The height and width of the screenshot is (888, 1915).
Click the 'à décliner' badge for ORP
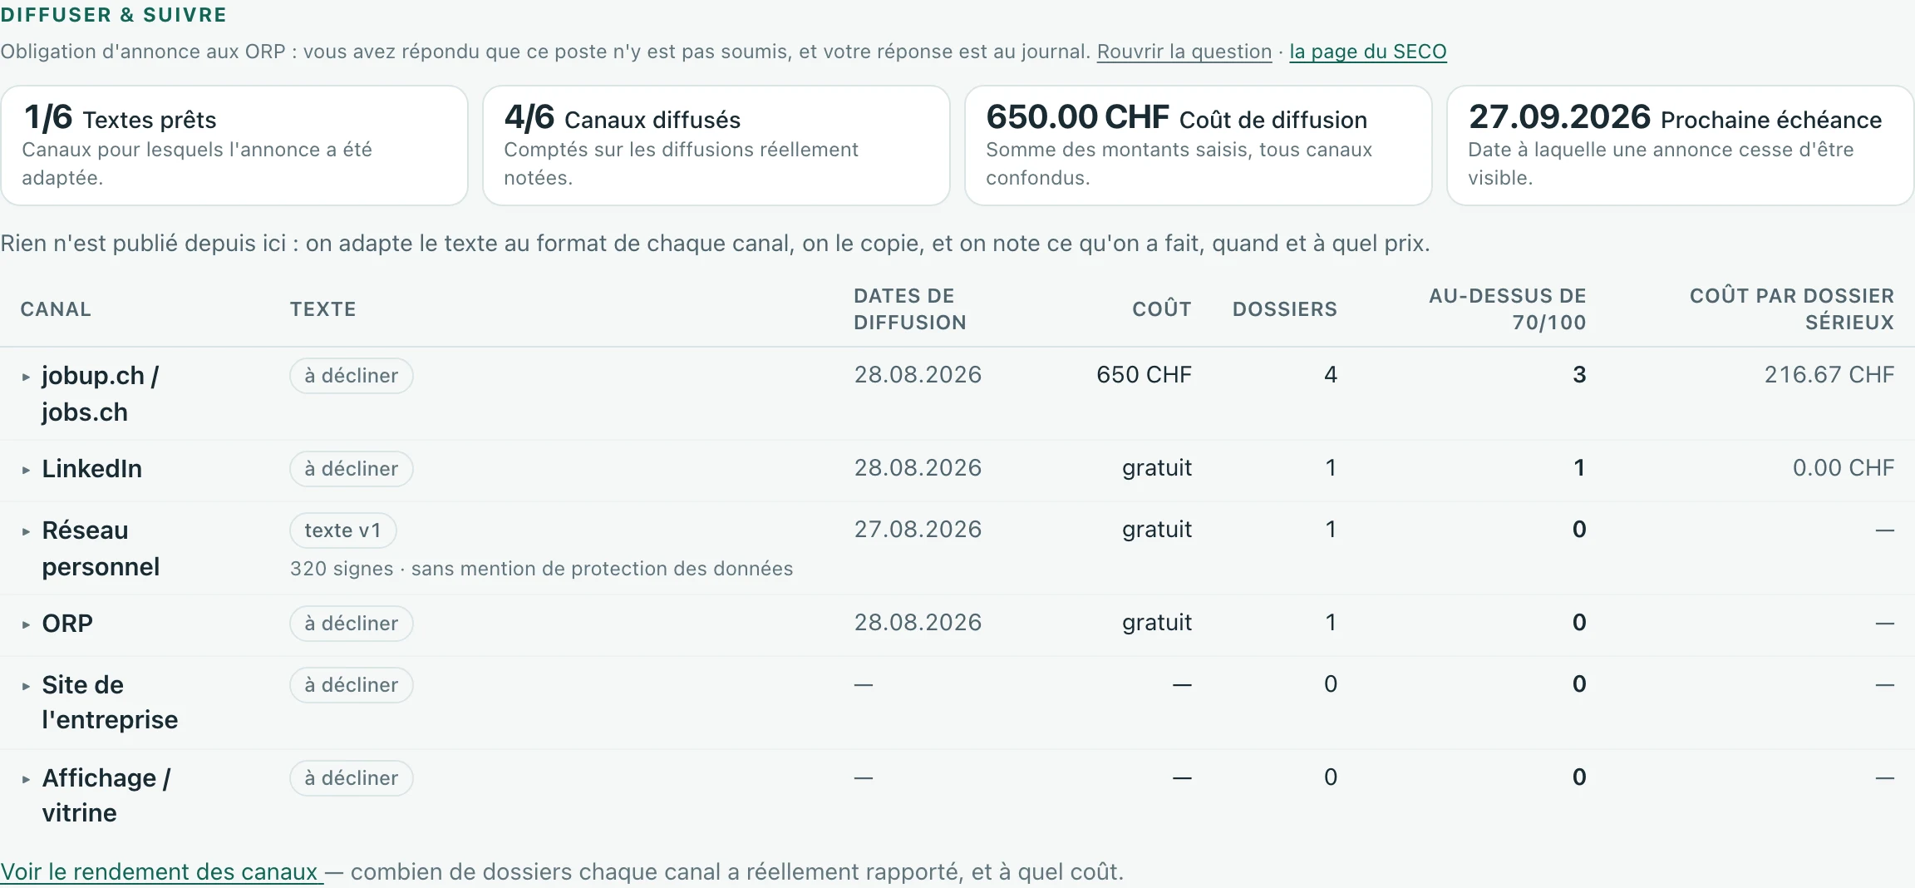352,624
